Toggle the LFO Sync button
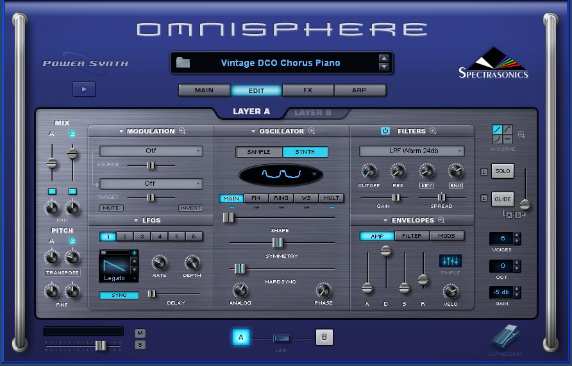 (119, 295)
